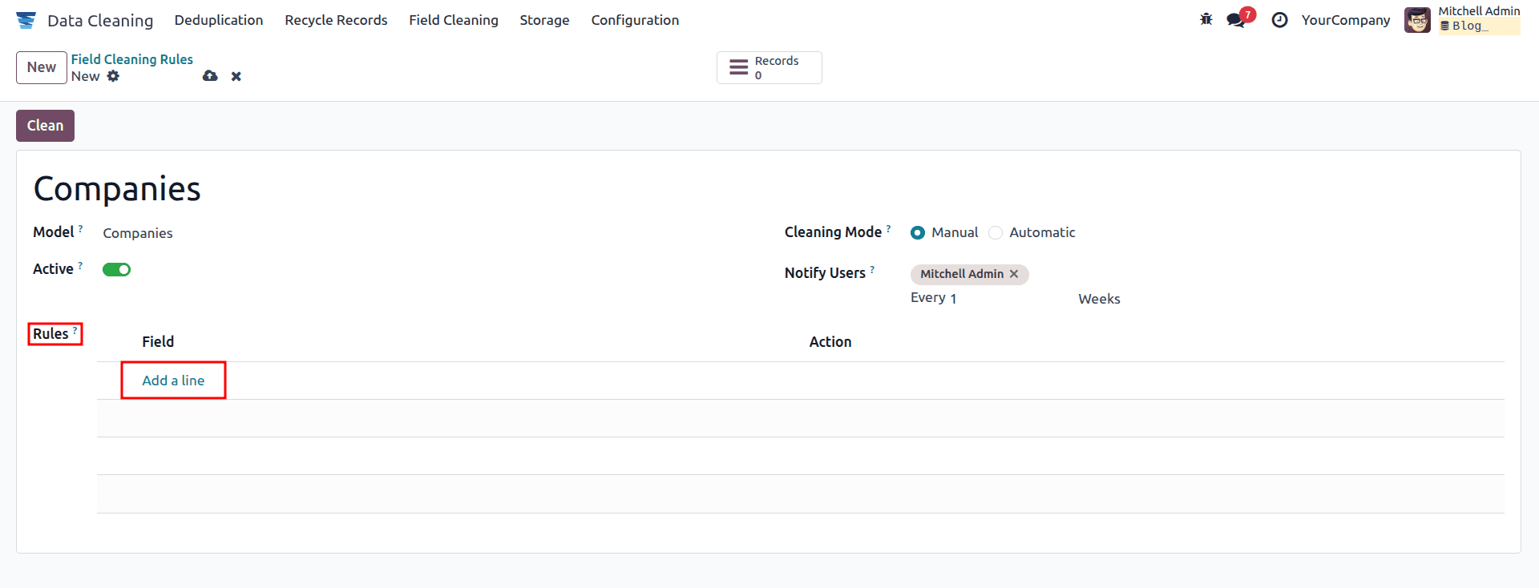This screenshot has height=588, width=1539.
Task: Click the Data Cleaning app logo icon
Action: pos(26,20)
